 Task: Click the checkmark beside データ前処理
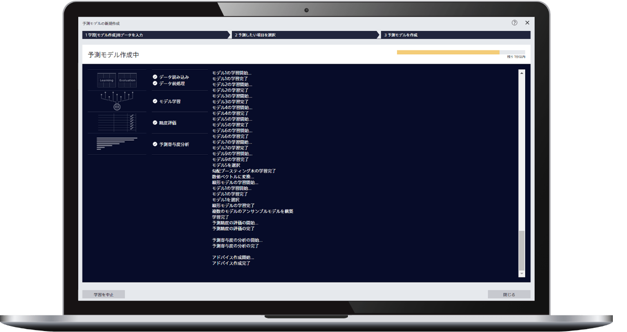click(155, 83)
